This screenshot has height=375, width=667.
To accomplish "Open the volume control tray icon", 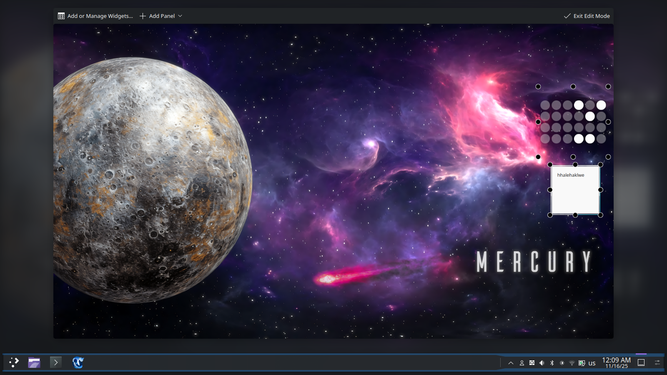I will [x=542, y=363].
